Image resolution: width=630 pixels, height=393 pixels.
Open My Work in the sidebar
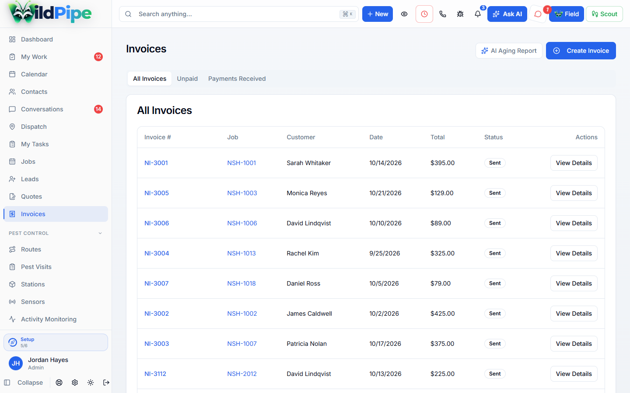pyautogui.click(x=56, y=57)
